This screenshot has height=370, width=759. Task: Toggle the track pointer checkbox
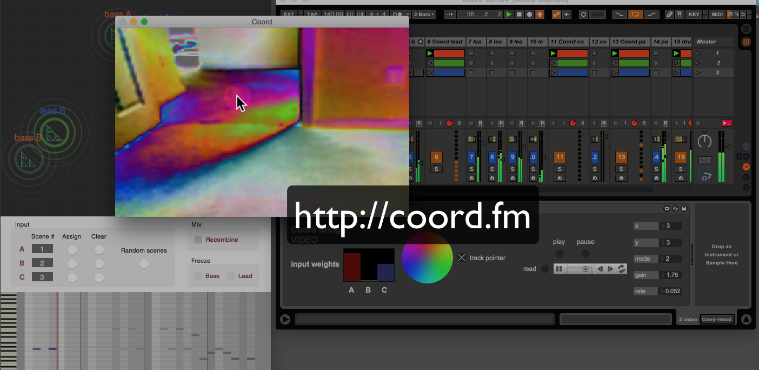(x=461, y=257)
